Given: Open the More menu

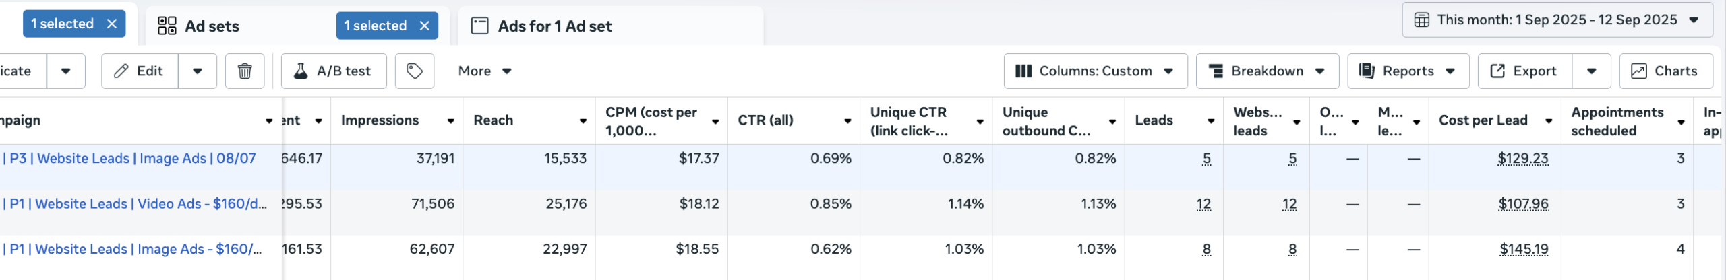Looking at the screenshot, I should point(485,71).
